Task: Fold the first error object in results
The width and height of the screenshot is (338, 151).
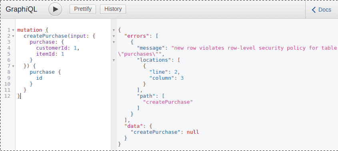Action: (114, 42)
